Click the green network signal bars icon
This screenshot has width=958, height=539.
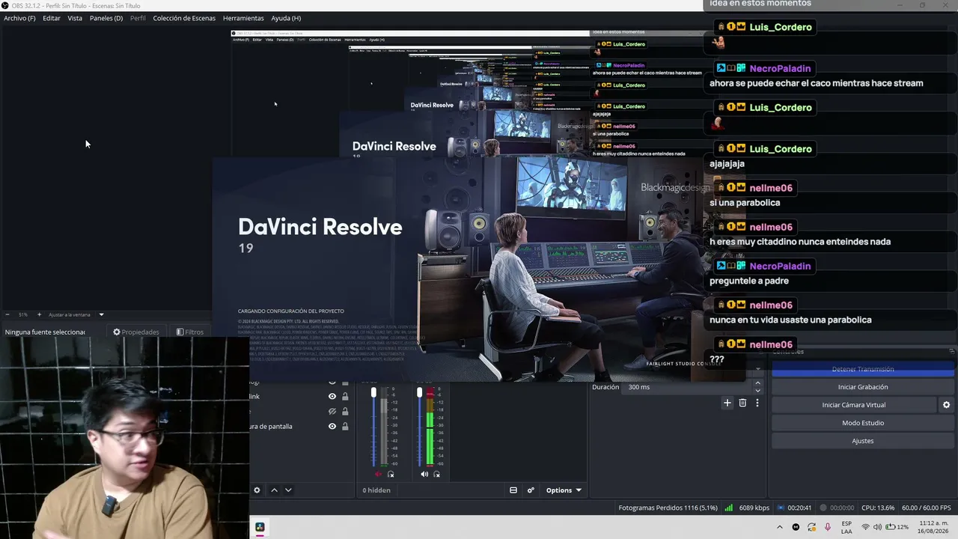tap(728, 508)
